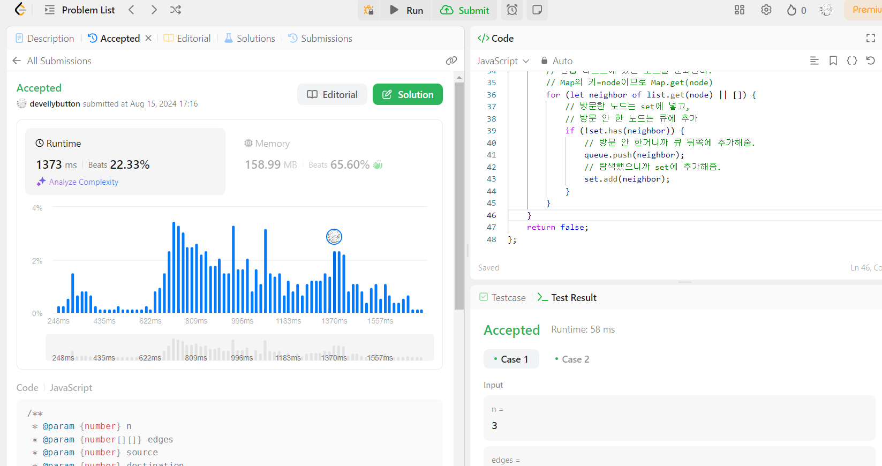882x466 pixels.
Task: Click the Ln 46 cursor position status
Action: click(x=866, y=268)
